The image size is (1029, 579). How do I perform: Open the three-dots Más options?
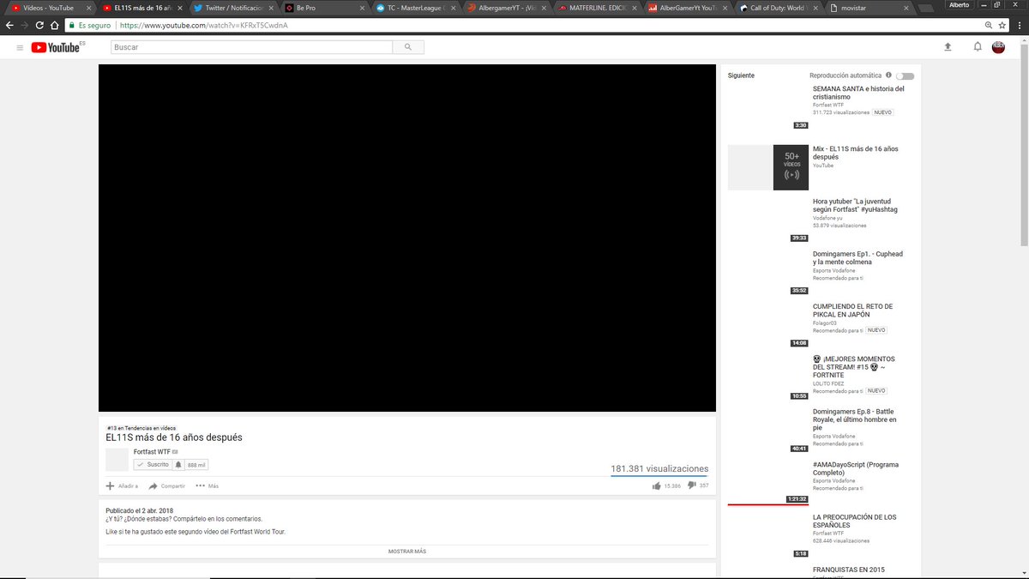[207, 486]
